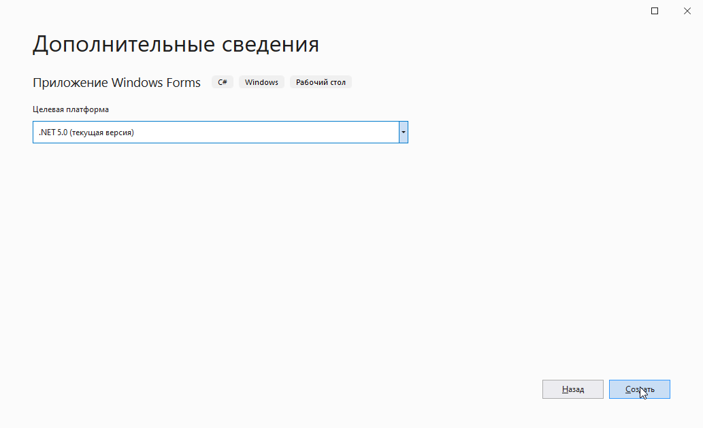Click the word 'сведения' in the title
Viewport: 703px width, 428px height.
click(x=270, y=44)
